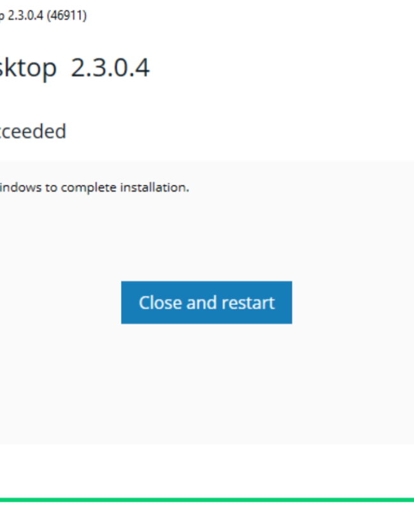414x517 pixels.
Task: Click the word 'installation.' in the message
Action: (x=154, y=188)
